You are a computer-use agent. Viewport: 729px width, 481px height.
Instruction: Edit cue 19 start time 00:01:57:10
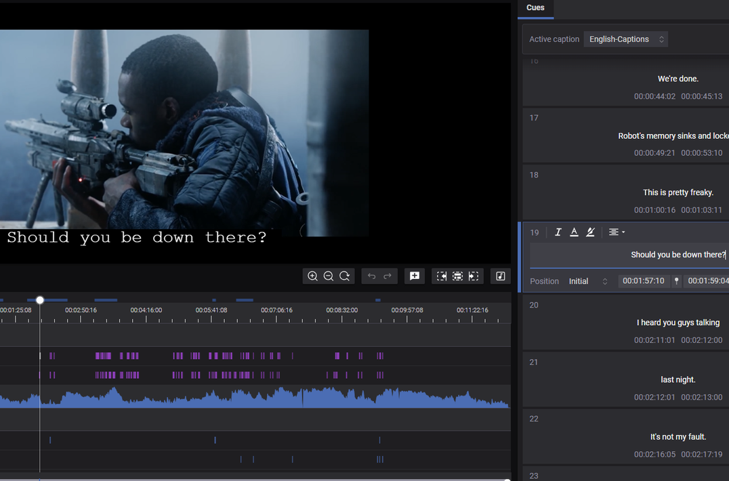(x=644, y=280)
